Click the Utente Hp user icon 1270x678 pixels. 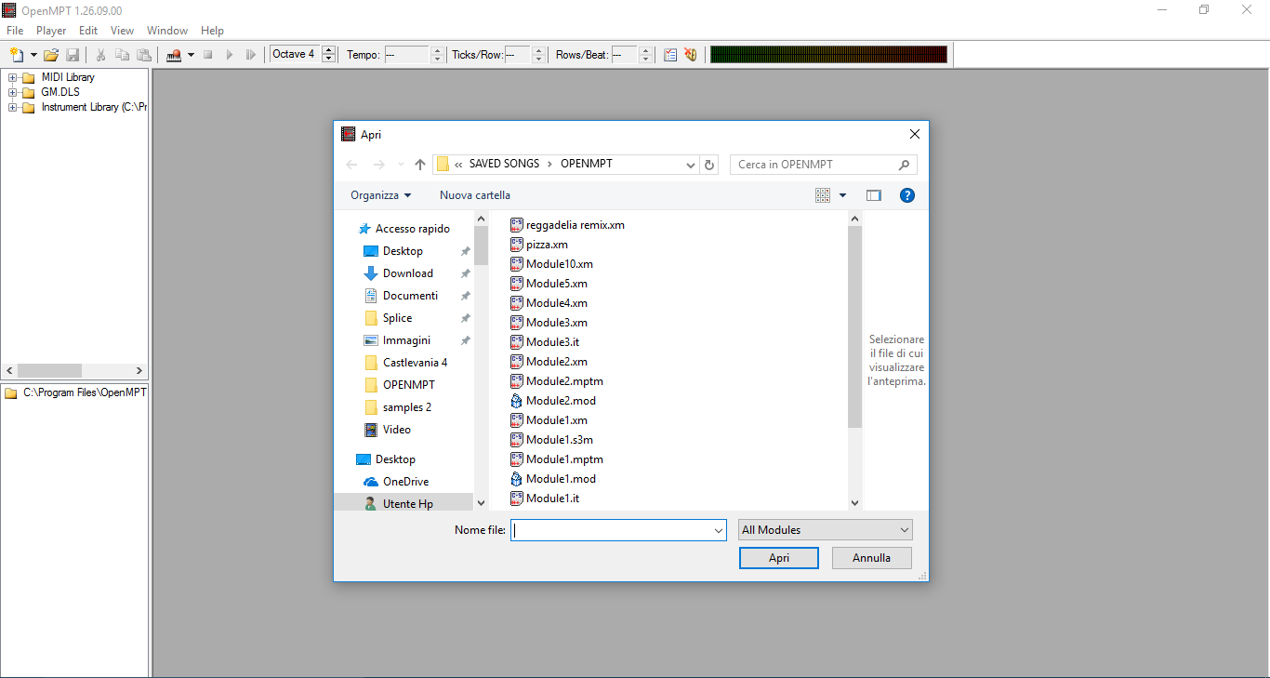(371, 504)
